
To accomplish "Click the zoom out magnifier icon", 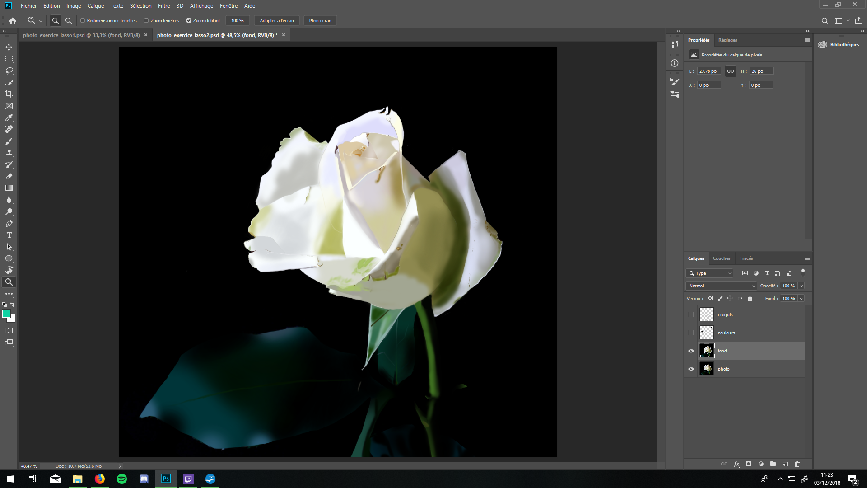I will [69, 21].
